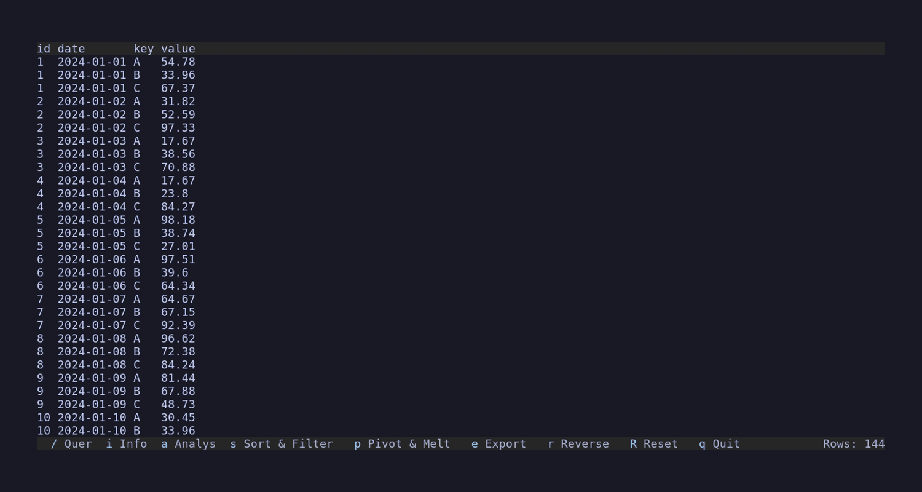Select the key column header
922x492 pixels.
tap(143, 49)
